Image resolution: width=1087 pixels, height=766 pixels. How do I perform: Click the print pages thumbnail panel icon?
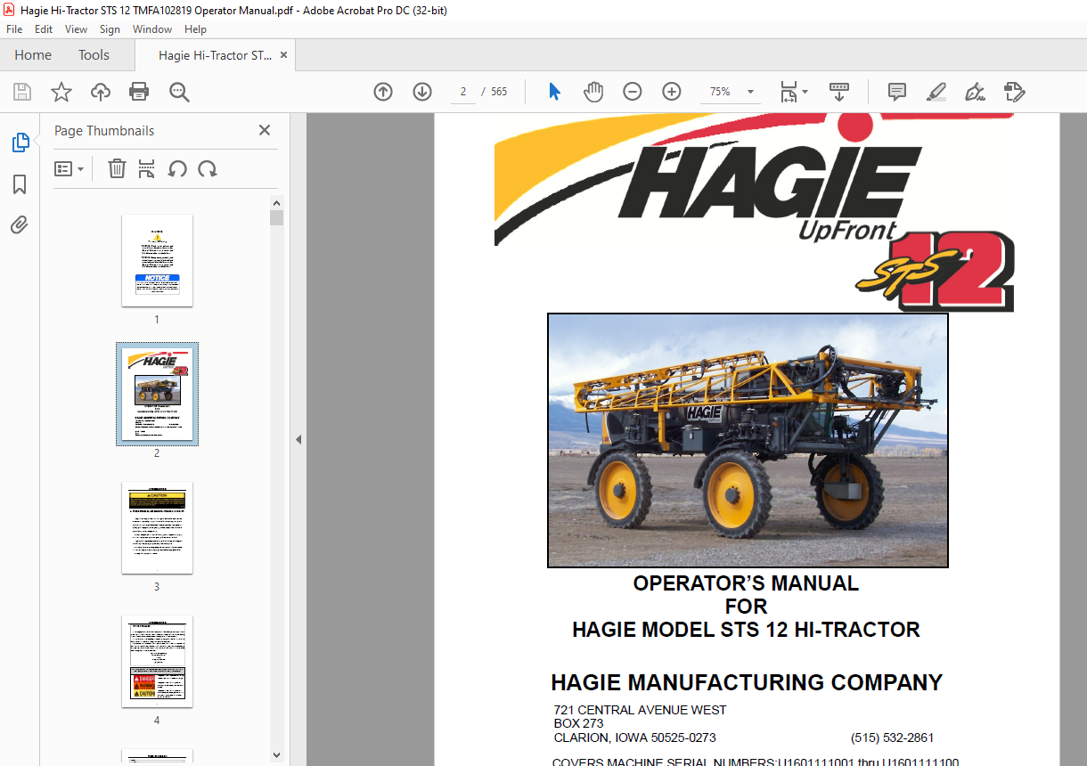[147, 168]
